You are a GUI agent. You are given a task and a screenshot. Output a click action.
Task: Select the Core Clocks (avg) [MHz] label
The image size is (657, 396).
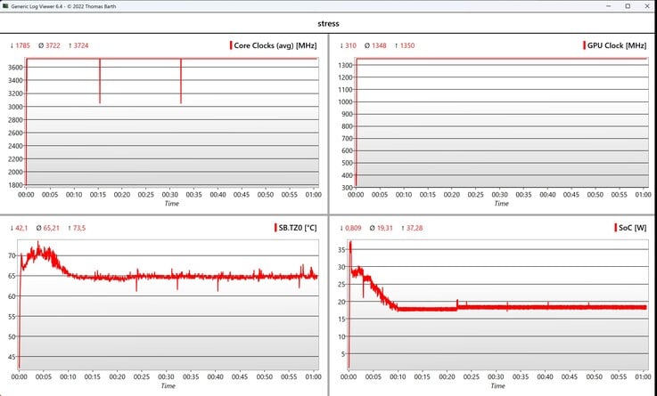point(275,45)
